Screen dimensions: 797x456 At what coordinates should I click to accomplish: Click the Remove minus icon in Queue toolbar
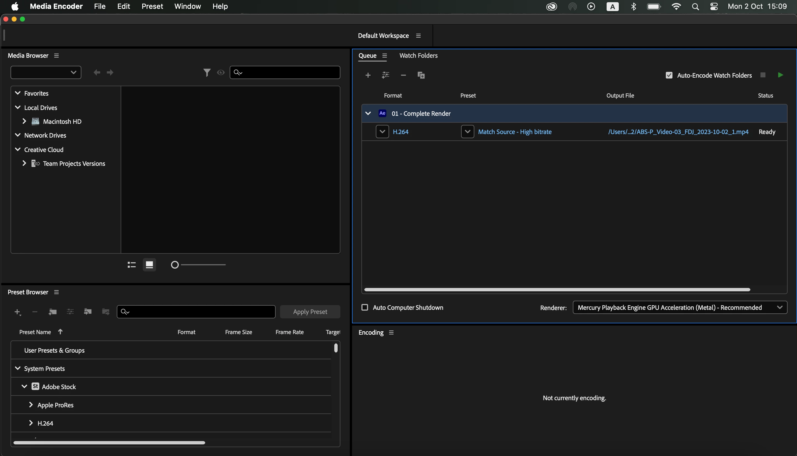[403, 75]
